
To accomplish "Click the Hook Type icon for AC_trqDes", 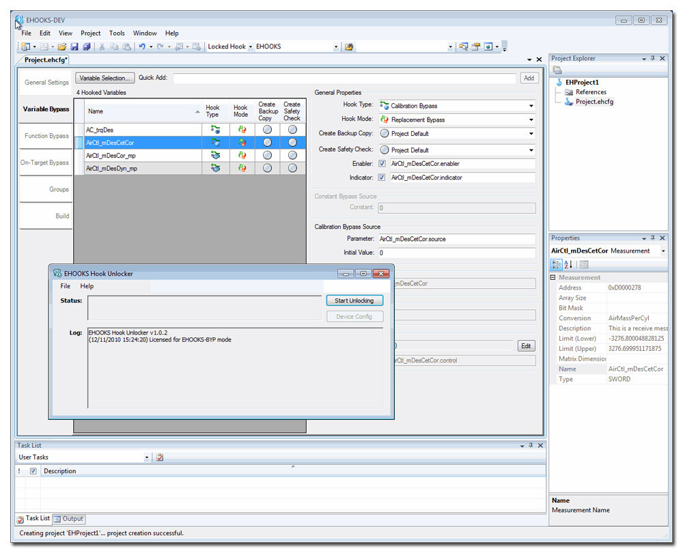I will coord(215,130).
